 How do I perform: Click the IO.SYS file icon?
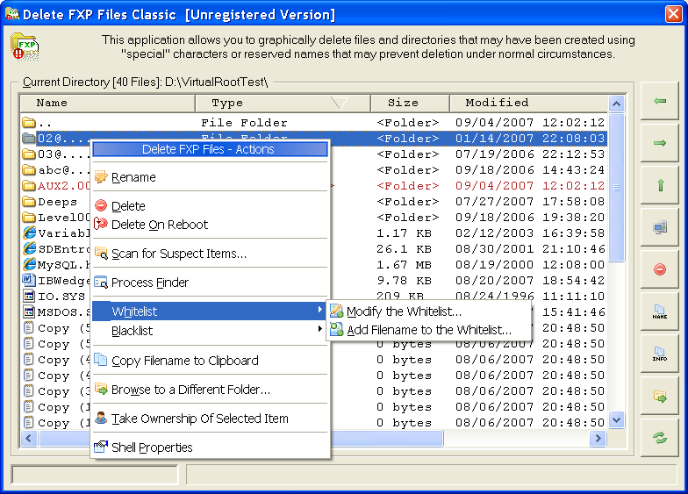tap(29, 297)
